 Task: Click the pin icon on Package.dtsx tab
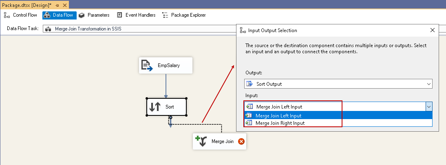pos(57,5)
